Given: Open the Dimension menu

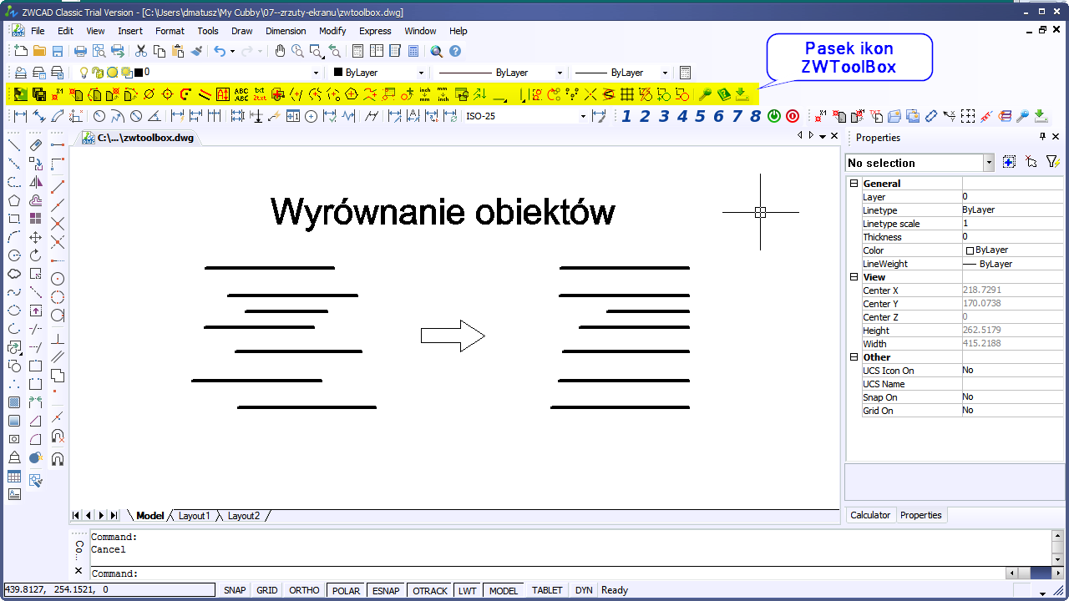Looking at the screenshot, I should pos(286,31).
